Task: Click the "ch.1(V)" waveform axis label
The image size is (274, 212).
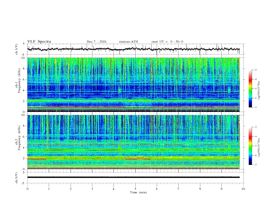Action: pyautogui.click(x=17, y=49)
